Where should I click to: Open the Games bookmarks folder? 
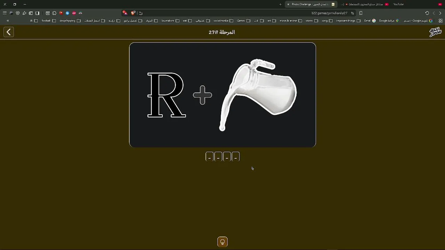coord(243,20)
